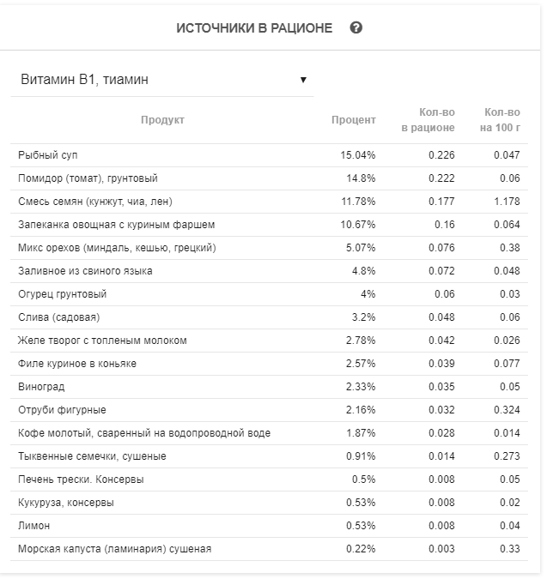Click Печень трески. Консервы product
547x579 pixels.
tap(81, 479)
